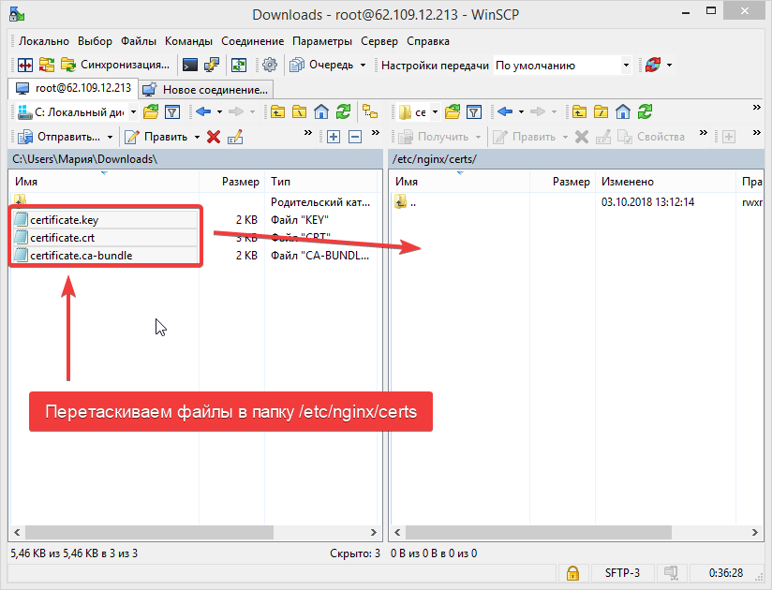
Task: Sort remote files by Изменено column
Action: click(x=665, y=182)
